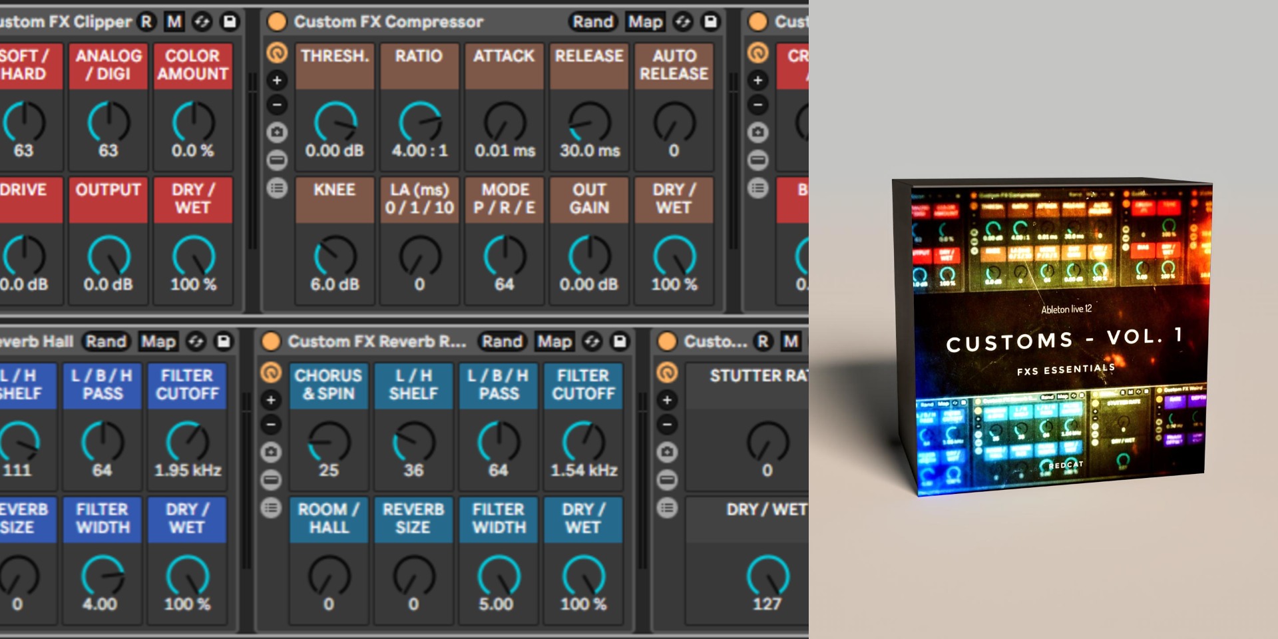Click plus icon in rack right of Compressor
The height and width of the screenshot is (639, 1278).
pyautogui.click(x=757, y=81)
